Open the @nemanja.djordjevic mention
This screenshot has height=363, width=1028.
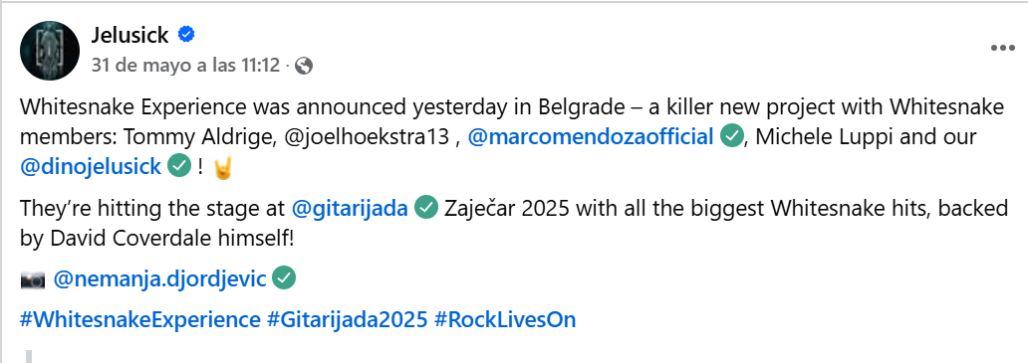(x=159, y=278)
